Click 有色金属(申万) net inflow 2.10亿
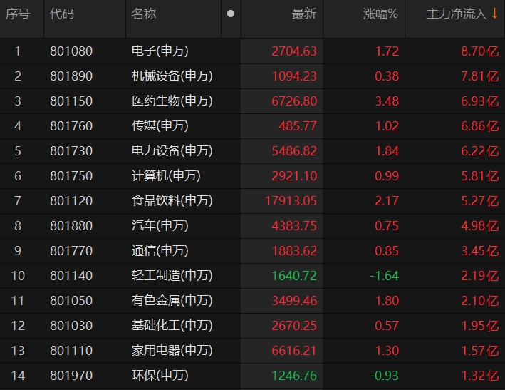Screen dimensions: 505x390 [x=478, y=301]
